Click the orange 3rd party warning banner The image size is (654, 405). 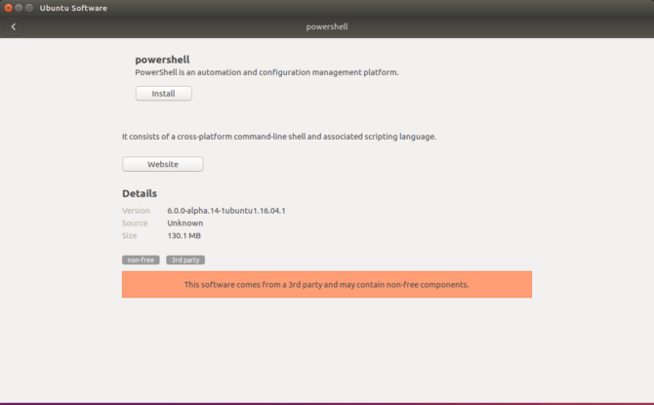point(327,285)
